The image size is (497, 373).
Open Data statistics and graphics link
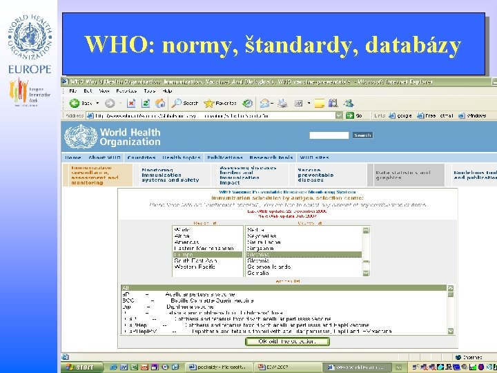pyautogui.click(x=403, y=175)
